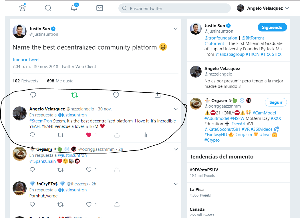Follow Orgasm account with Seguir button
The height and width of the screenshot is (218, 300).
(x=276, y=102)
